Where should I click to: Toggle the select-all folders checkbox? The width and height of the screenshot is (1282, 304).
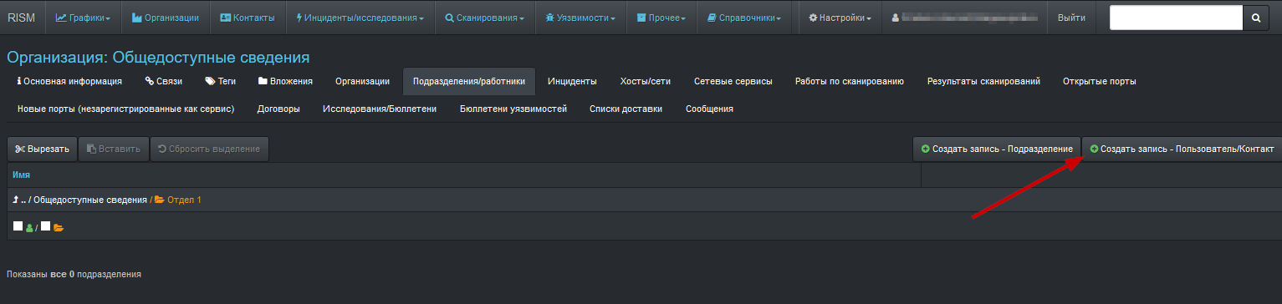pos(46,226)
